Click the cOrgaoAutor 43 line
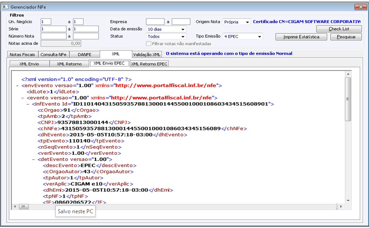Screen dimensions: 369x228 (88, 172)
